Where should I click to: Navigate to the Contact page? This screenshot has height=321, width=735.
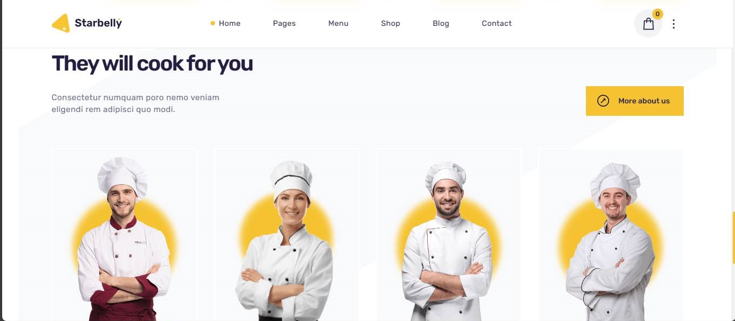click(496, 23)
